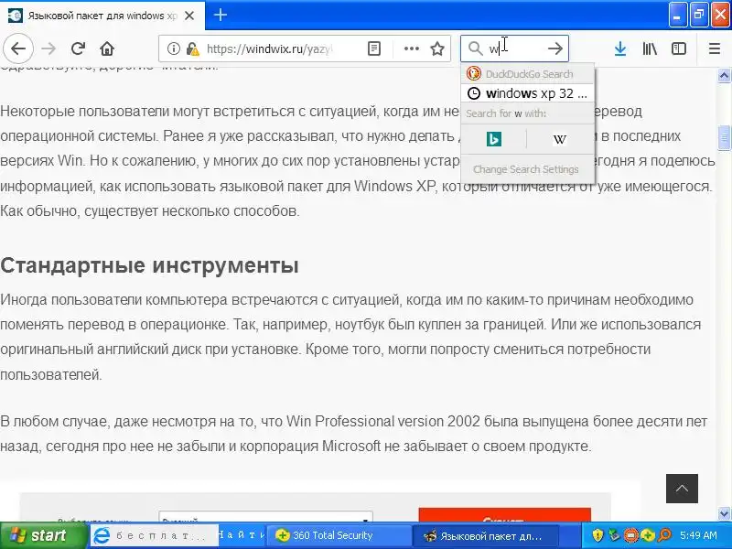Click the red circular tray icon
This screenshot has height=549, width=732.
[x=630, y=535]
